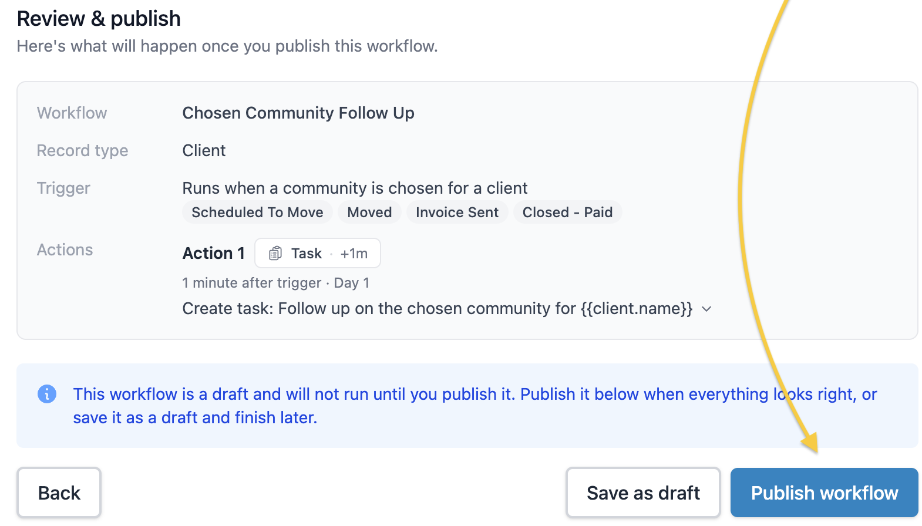922x526 pixels.
Task: Click the Invoice Sent stage tag
Action: pos(457,212)
